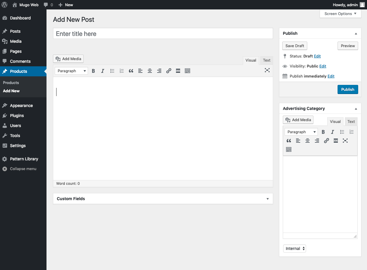Switch main editor to Text tab
This screenshot has width=367, height=270.
coord(267,60)
